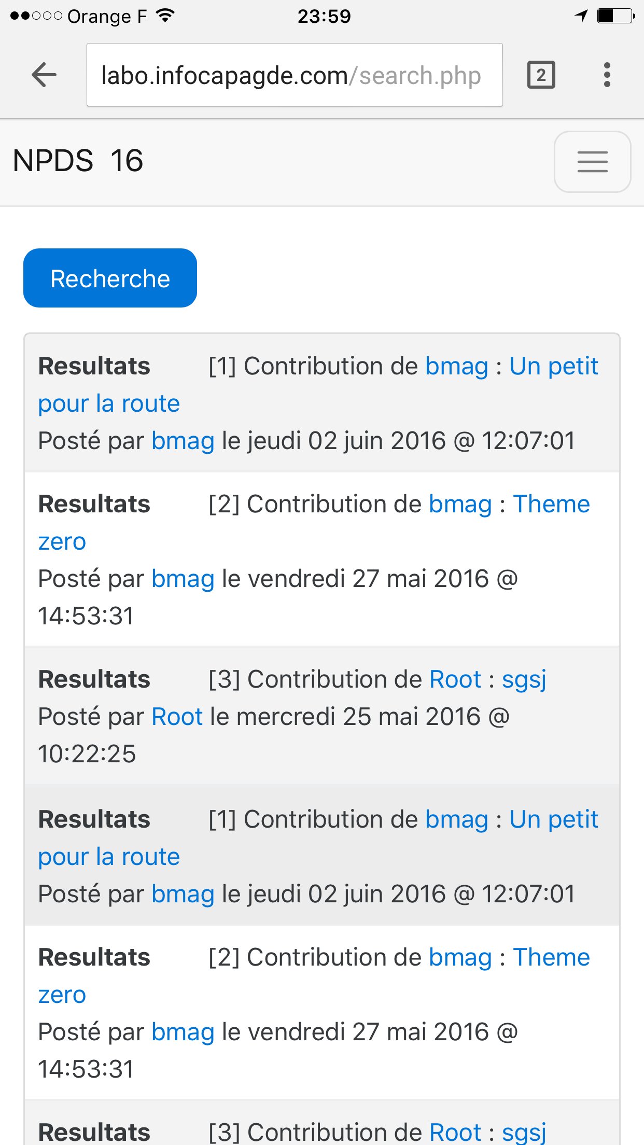
Task: Tap the Wi-Fi icon in the status bar
Action: pos(165,16)
